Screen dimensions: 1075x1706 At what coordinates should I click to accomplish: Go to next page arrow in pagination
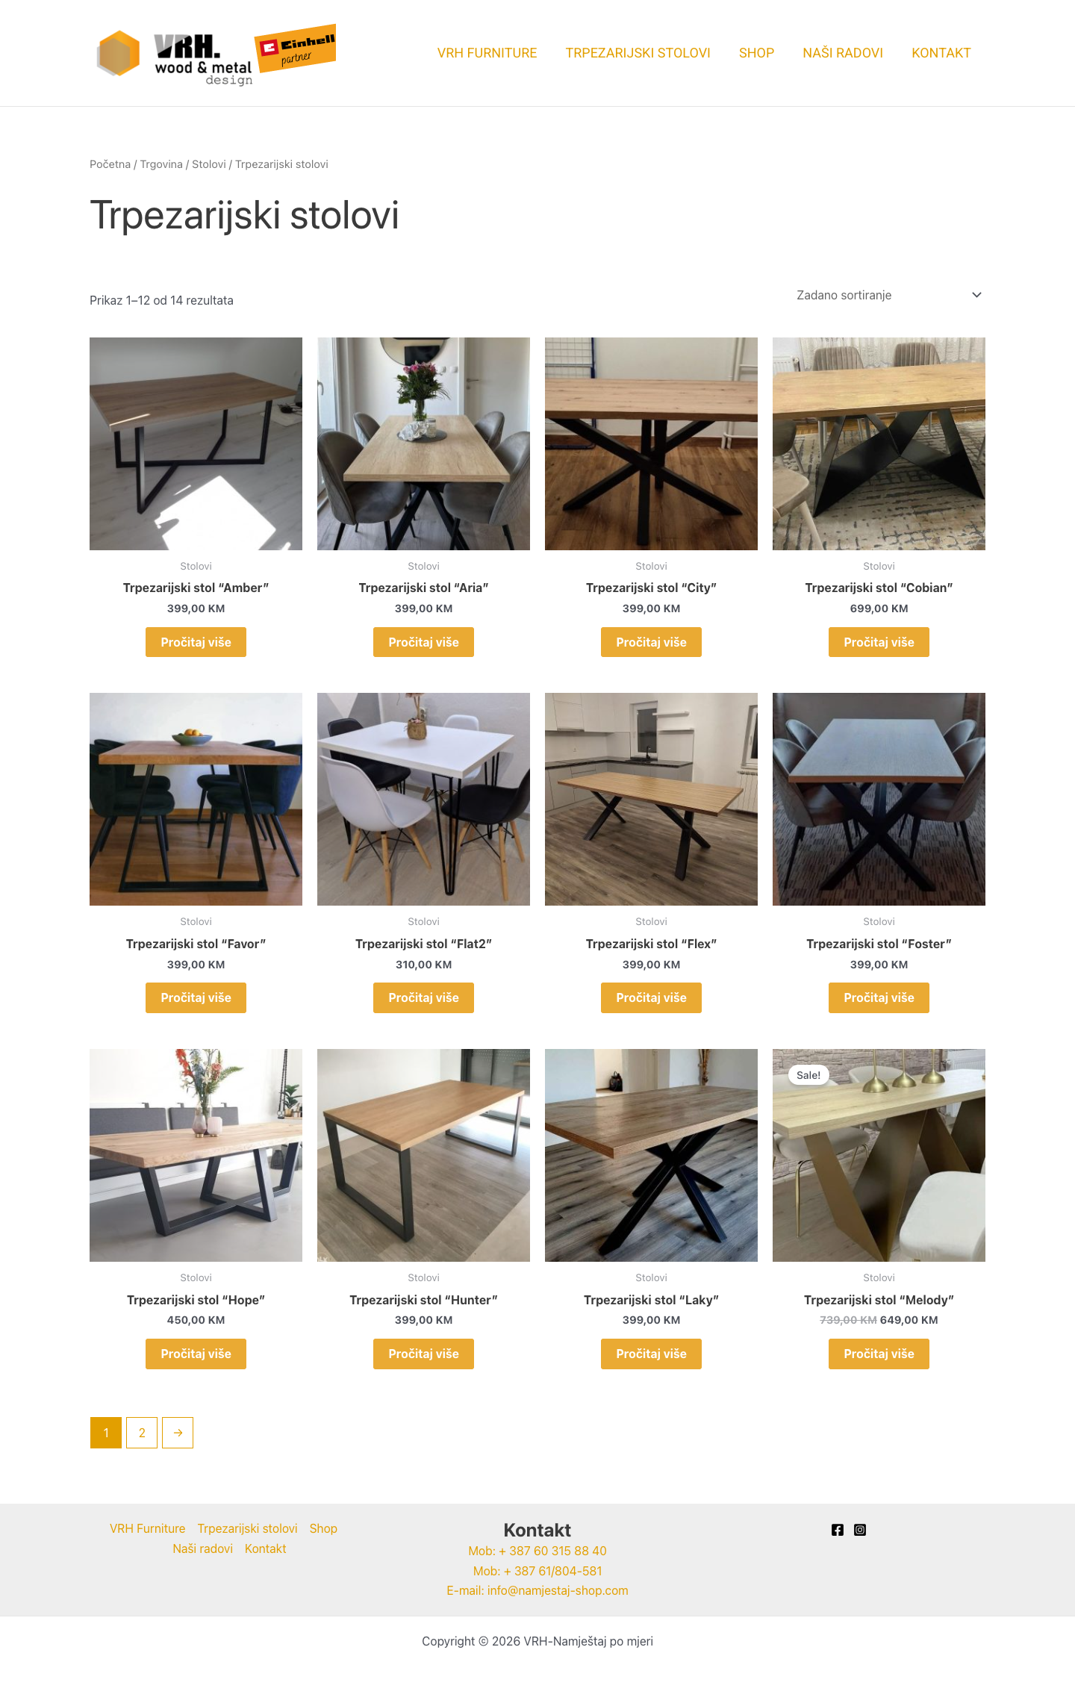178,1433
